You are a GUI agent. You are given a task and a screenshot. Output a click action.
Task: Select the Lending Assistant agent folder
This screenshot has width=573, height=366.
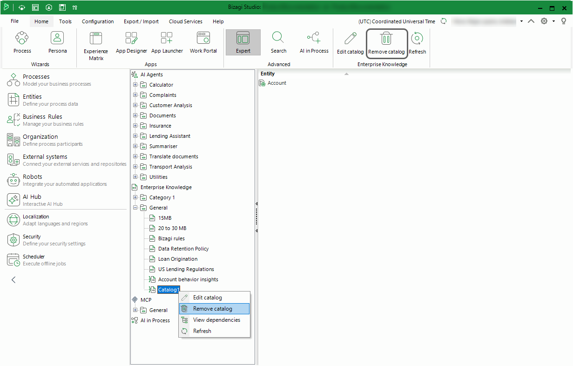[x=170, y=136]
